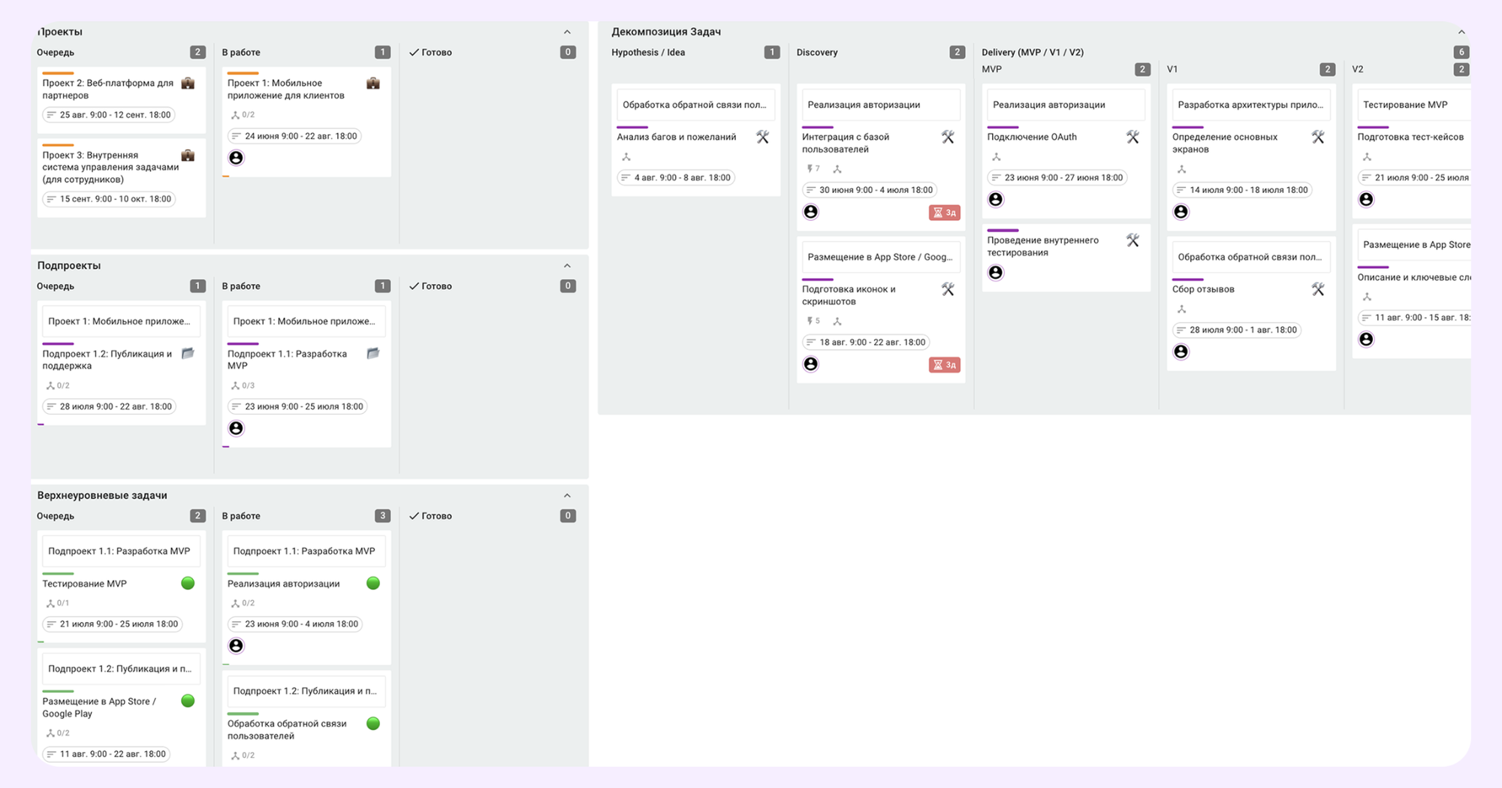Open card Проведение внутреннего тестирования
This screenshot has height=788, width=1502.
(x=1042, y=246)
